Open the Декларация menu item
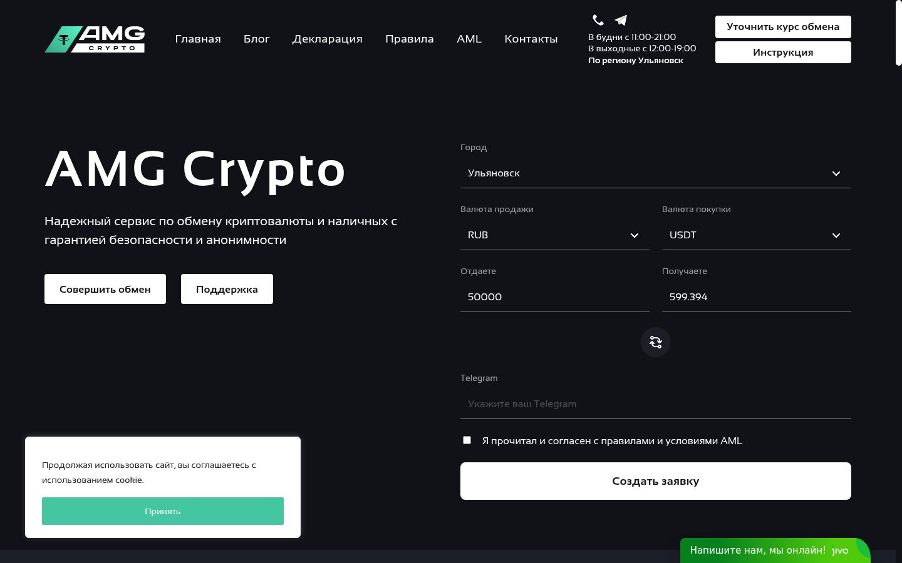Screen dimensions: 902x563 328,39
